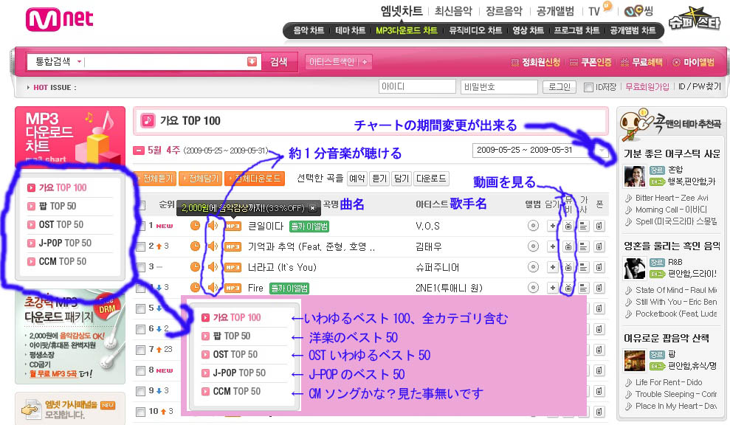Play preview speaker icon for 기억과 추억
The height and width of the screenshot is (425, 730).
pos(213,246)
